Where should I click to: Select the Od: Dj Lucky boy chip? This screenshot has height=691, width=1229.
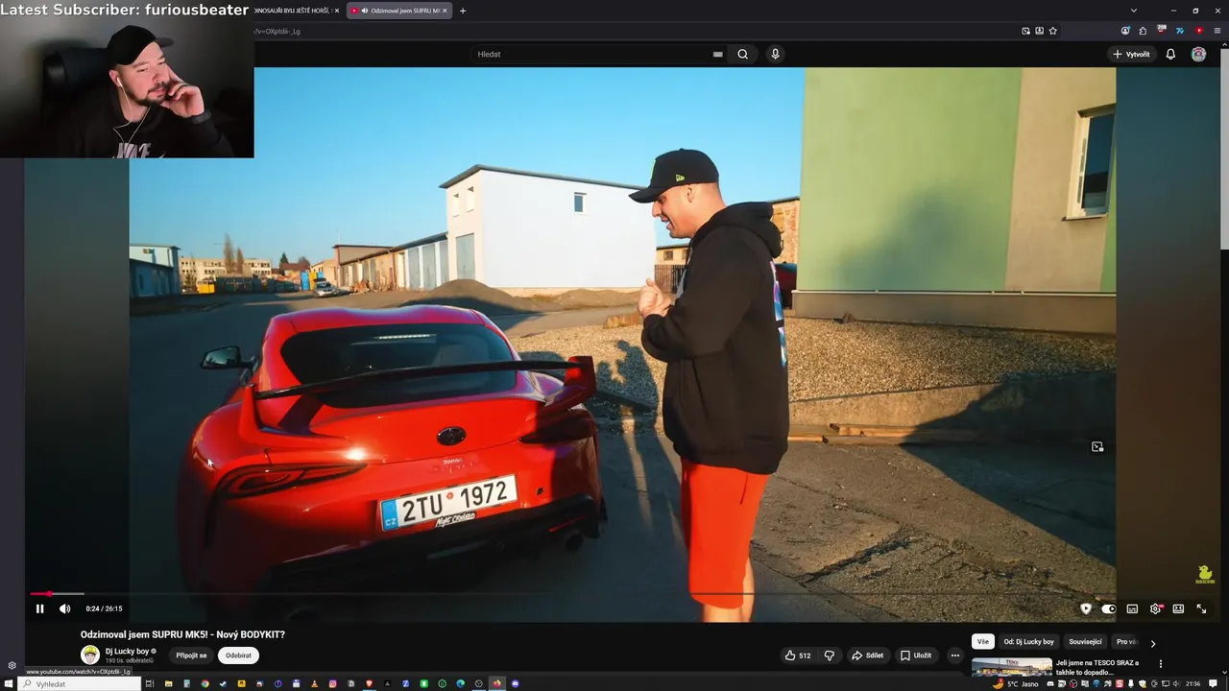[x=1028, y=642]
